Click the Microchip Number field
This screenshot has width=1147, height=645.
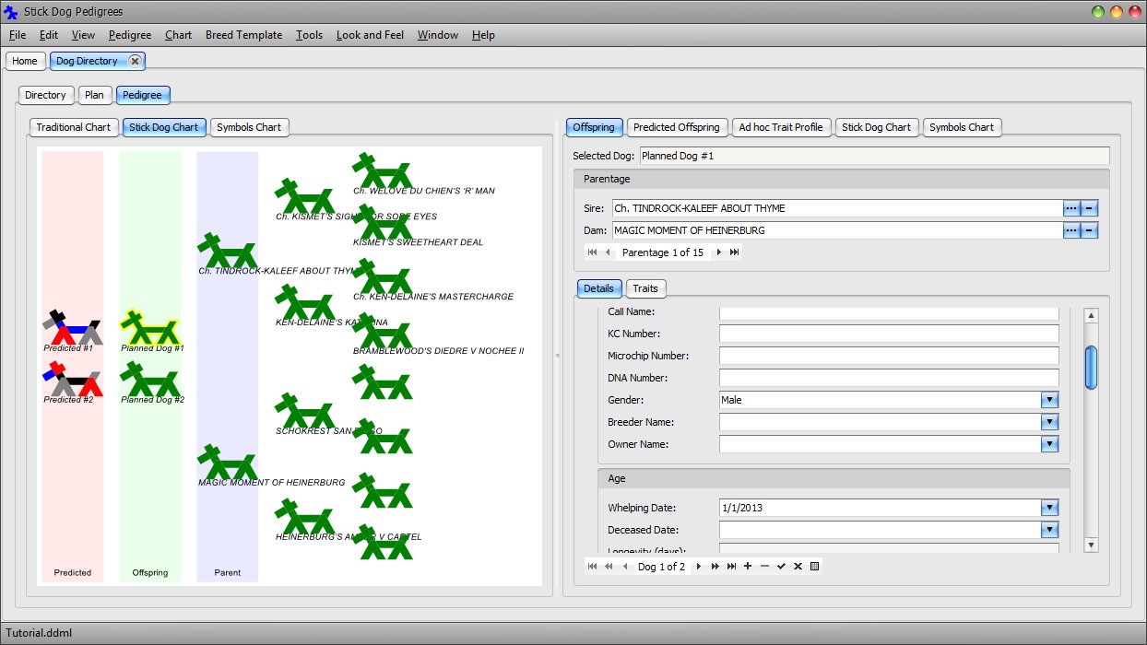tap(889, 356)
